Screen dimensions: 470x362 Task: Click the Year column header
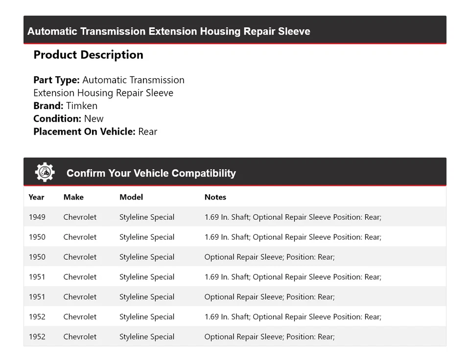pos(36,197)
